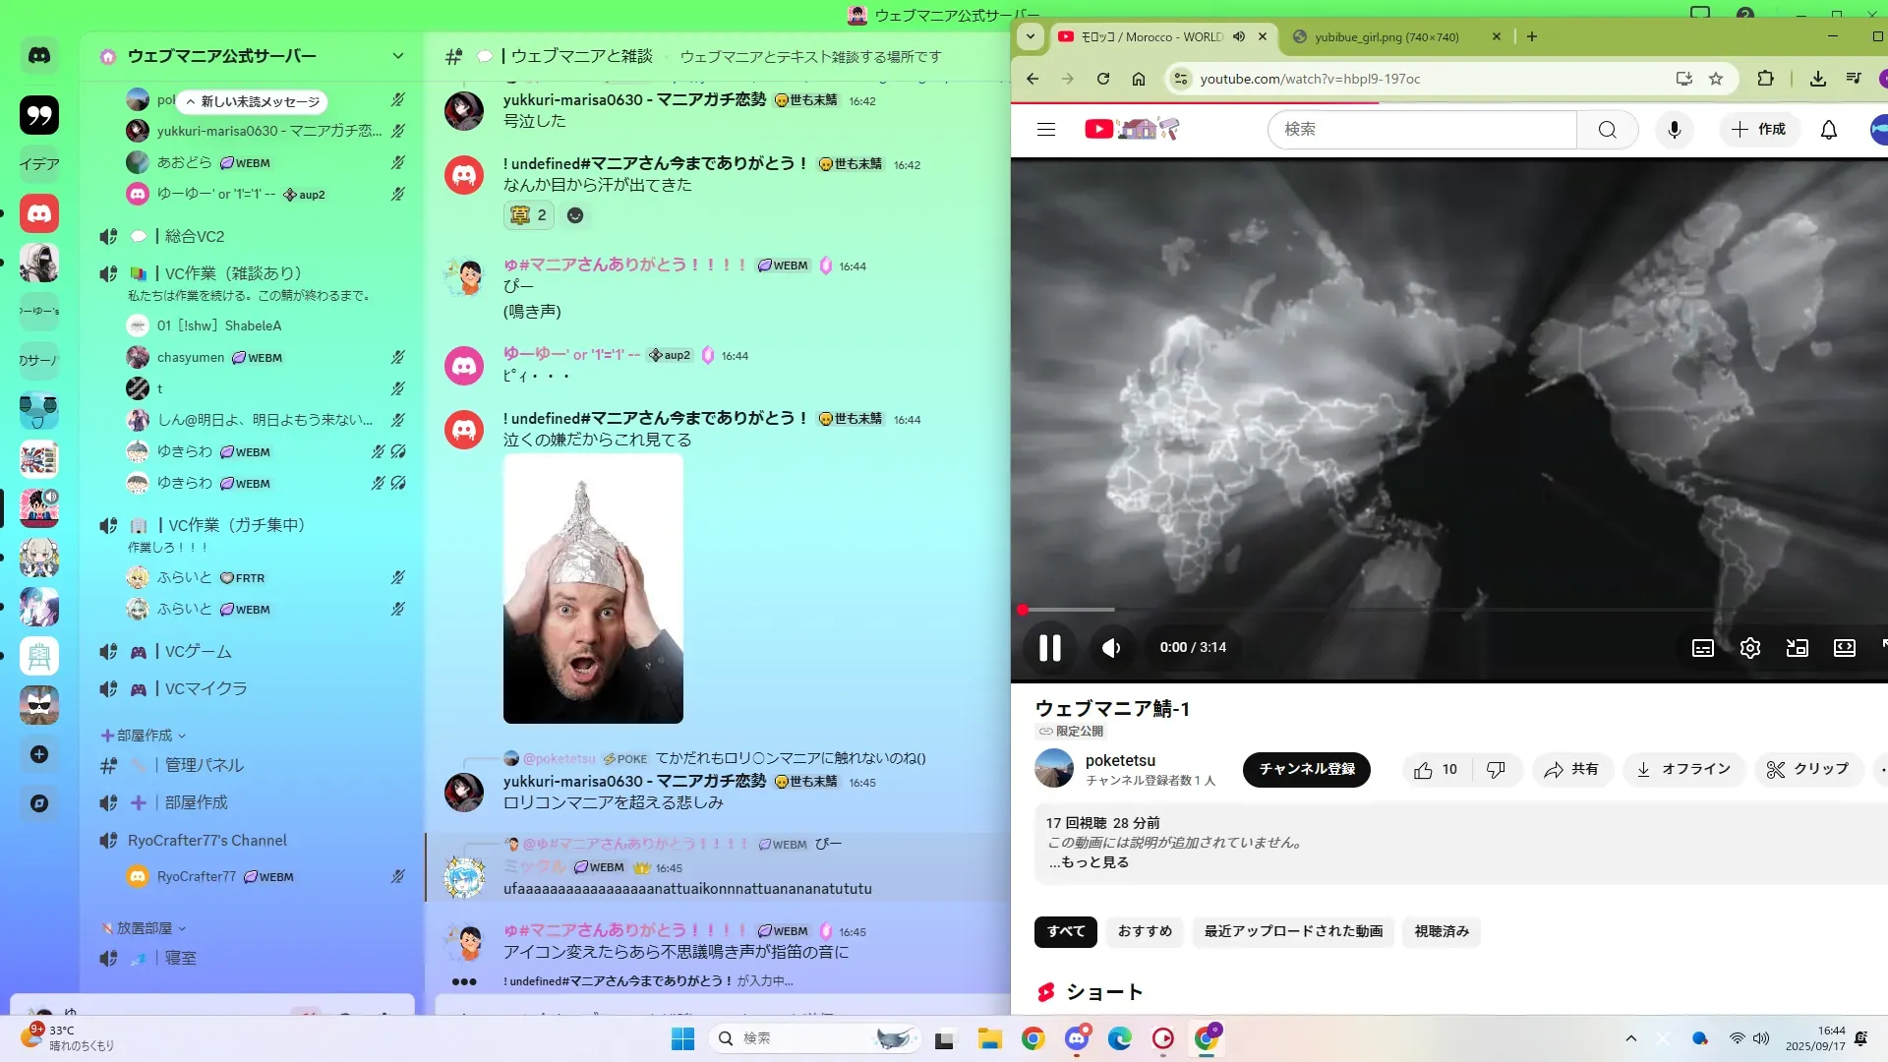Select the 視聴済み filter chip

pos(1441,931)
